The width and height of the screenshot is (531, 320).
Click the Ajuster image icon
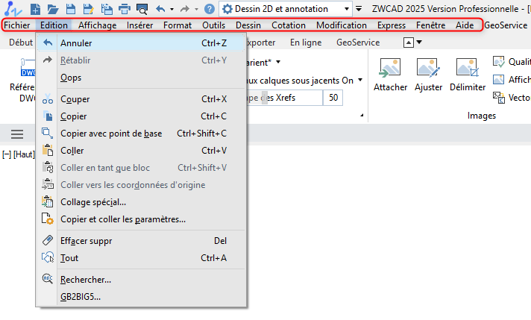click(x=428, y=73)
